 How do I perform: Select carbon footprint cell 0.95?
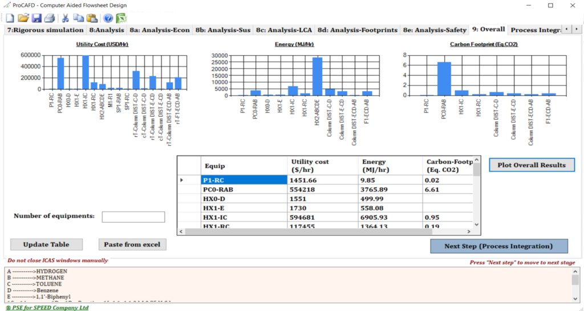[x=448, y=217]
